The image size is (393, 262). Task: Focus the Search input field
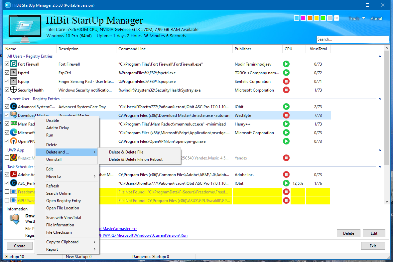point(353,39)
